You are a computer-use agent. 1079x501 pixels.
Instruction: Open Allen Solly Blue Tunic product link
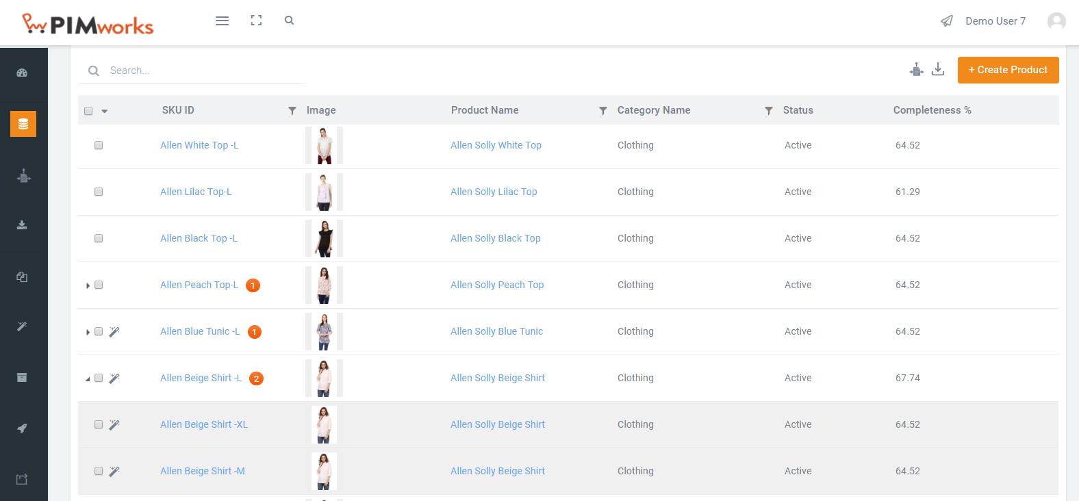point(496,331)
